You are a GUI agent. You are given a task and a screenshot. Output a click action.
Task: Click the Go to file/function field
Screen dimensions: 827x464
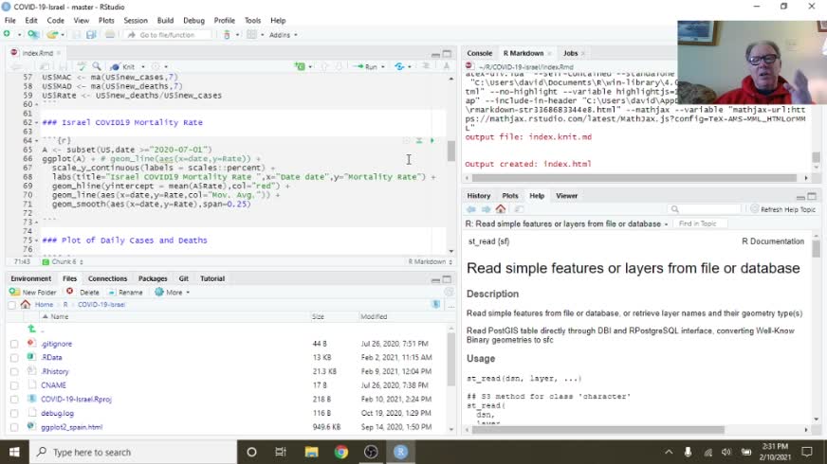point(168,35)
